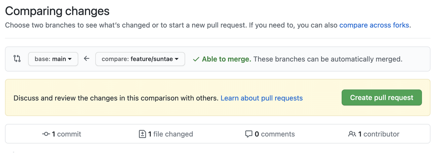Viewport: 440px width, 153px height.
Task: Click the comment bubble icon
Action: tap(249, 134)
